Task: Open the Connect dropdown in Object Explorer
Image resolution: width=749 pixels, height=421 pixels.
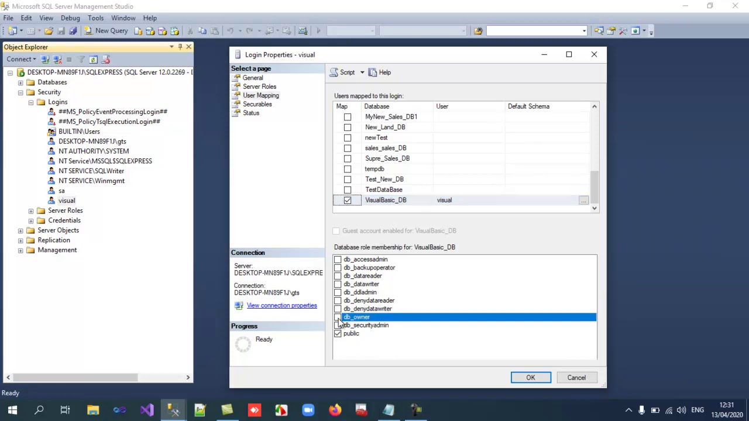Action: point(21,59)
